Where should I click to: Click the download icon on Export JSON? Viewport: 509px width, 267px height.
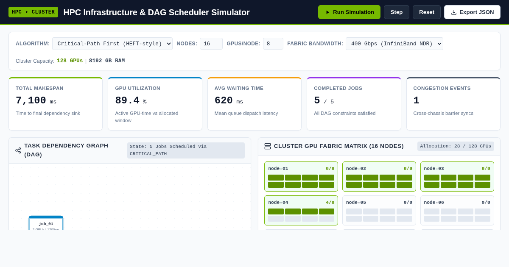point(454,12)
